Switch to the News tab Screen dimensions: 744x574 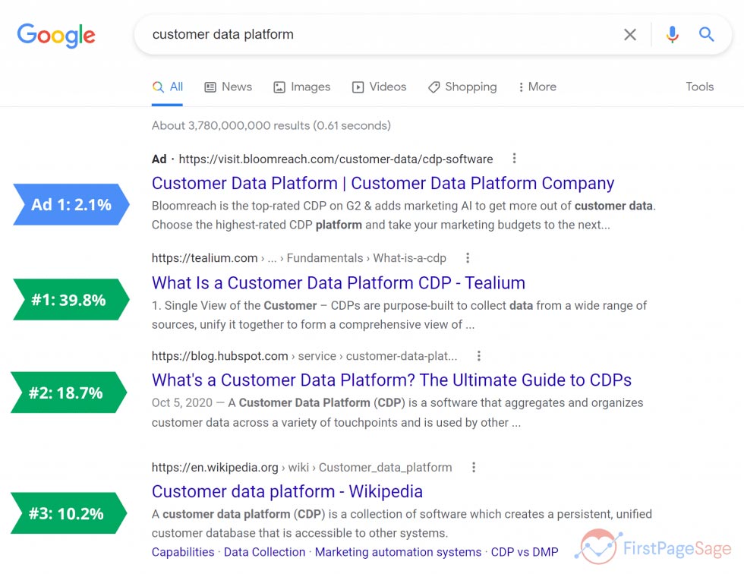(x=229, y=87)
